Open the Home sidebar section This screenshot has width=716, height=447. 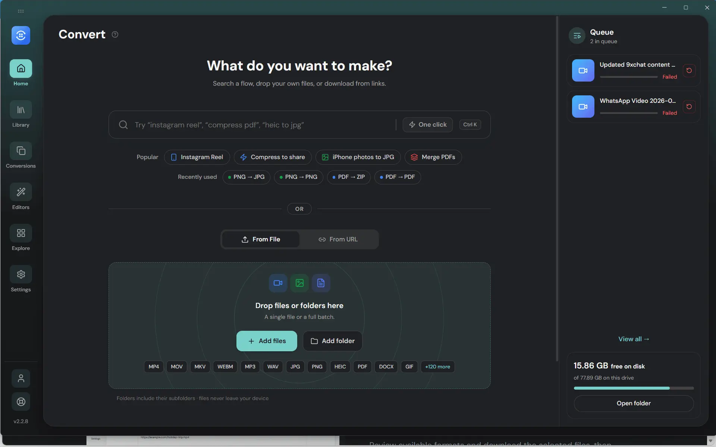pyautogui.click(x=21, y=73)
